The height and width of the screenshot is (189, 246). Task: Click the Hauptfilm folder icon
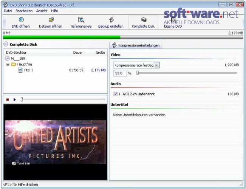point(14,64)
